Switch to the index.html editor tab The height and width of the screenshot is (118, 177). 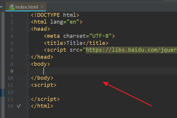point(27,6)
